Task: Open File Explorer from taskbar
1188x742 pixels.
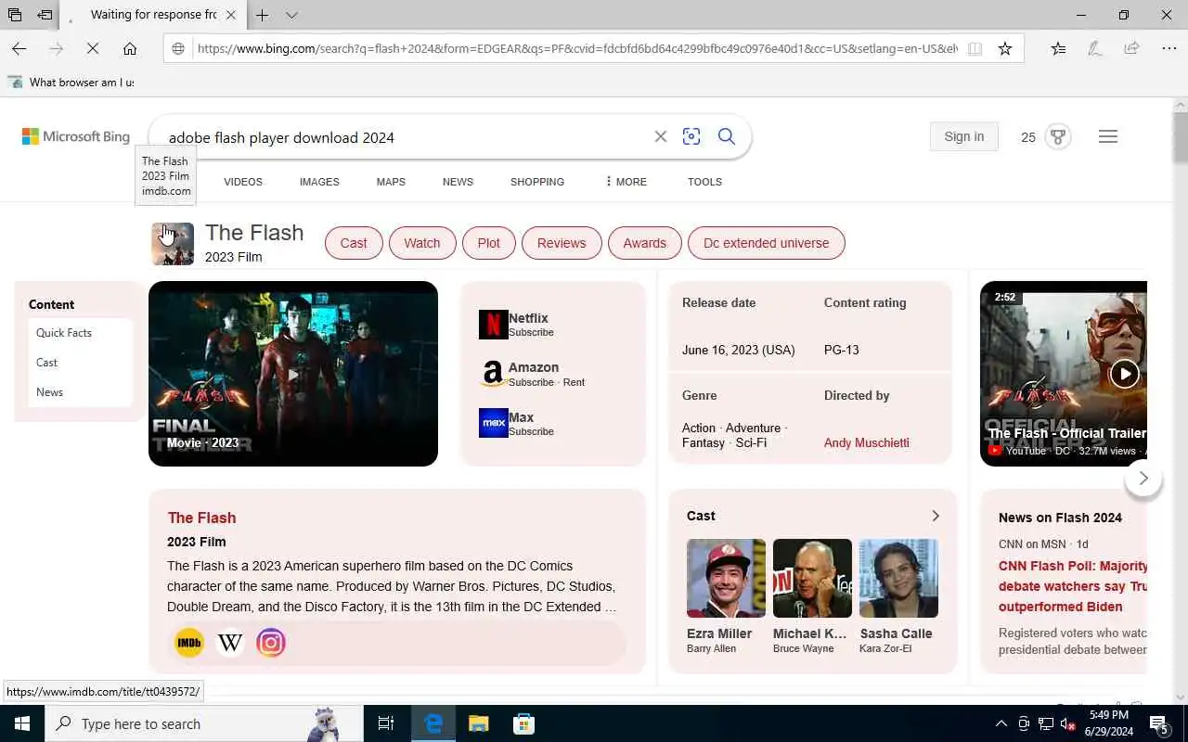Action: 478,723
